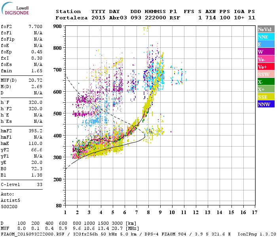This screenshot has width=277, height=237.
Task: Click the yF2 value 66.6
Action: click(37, 150)
